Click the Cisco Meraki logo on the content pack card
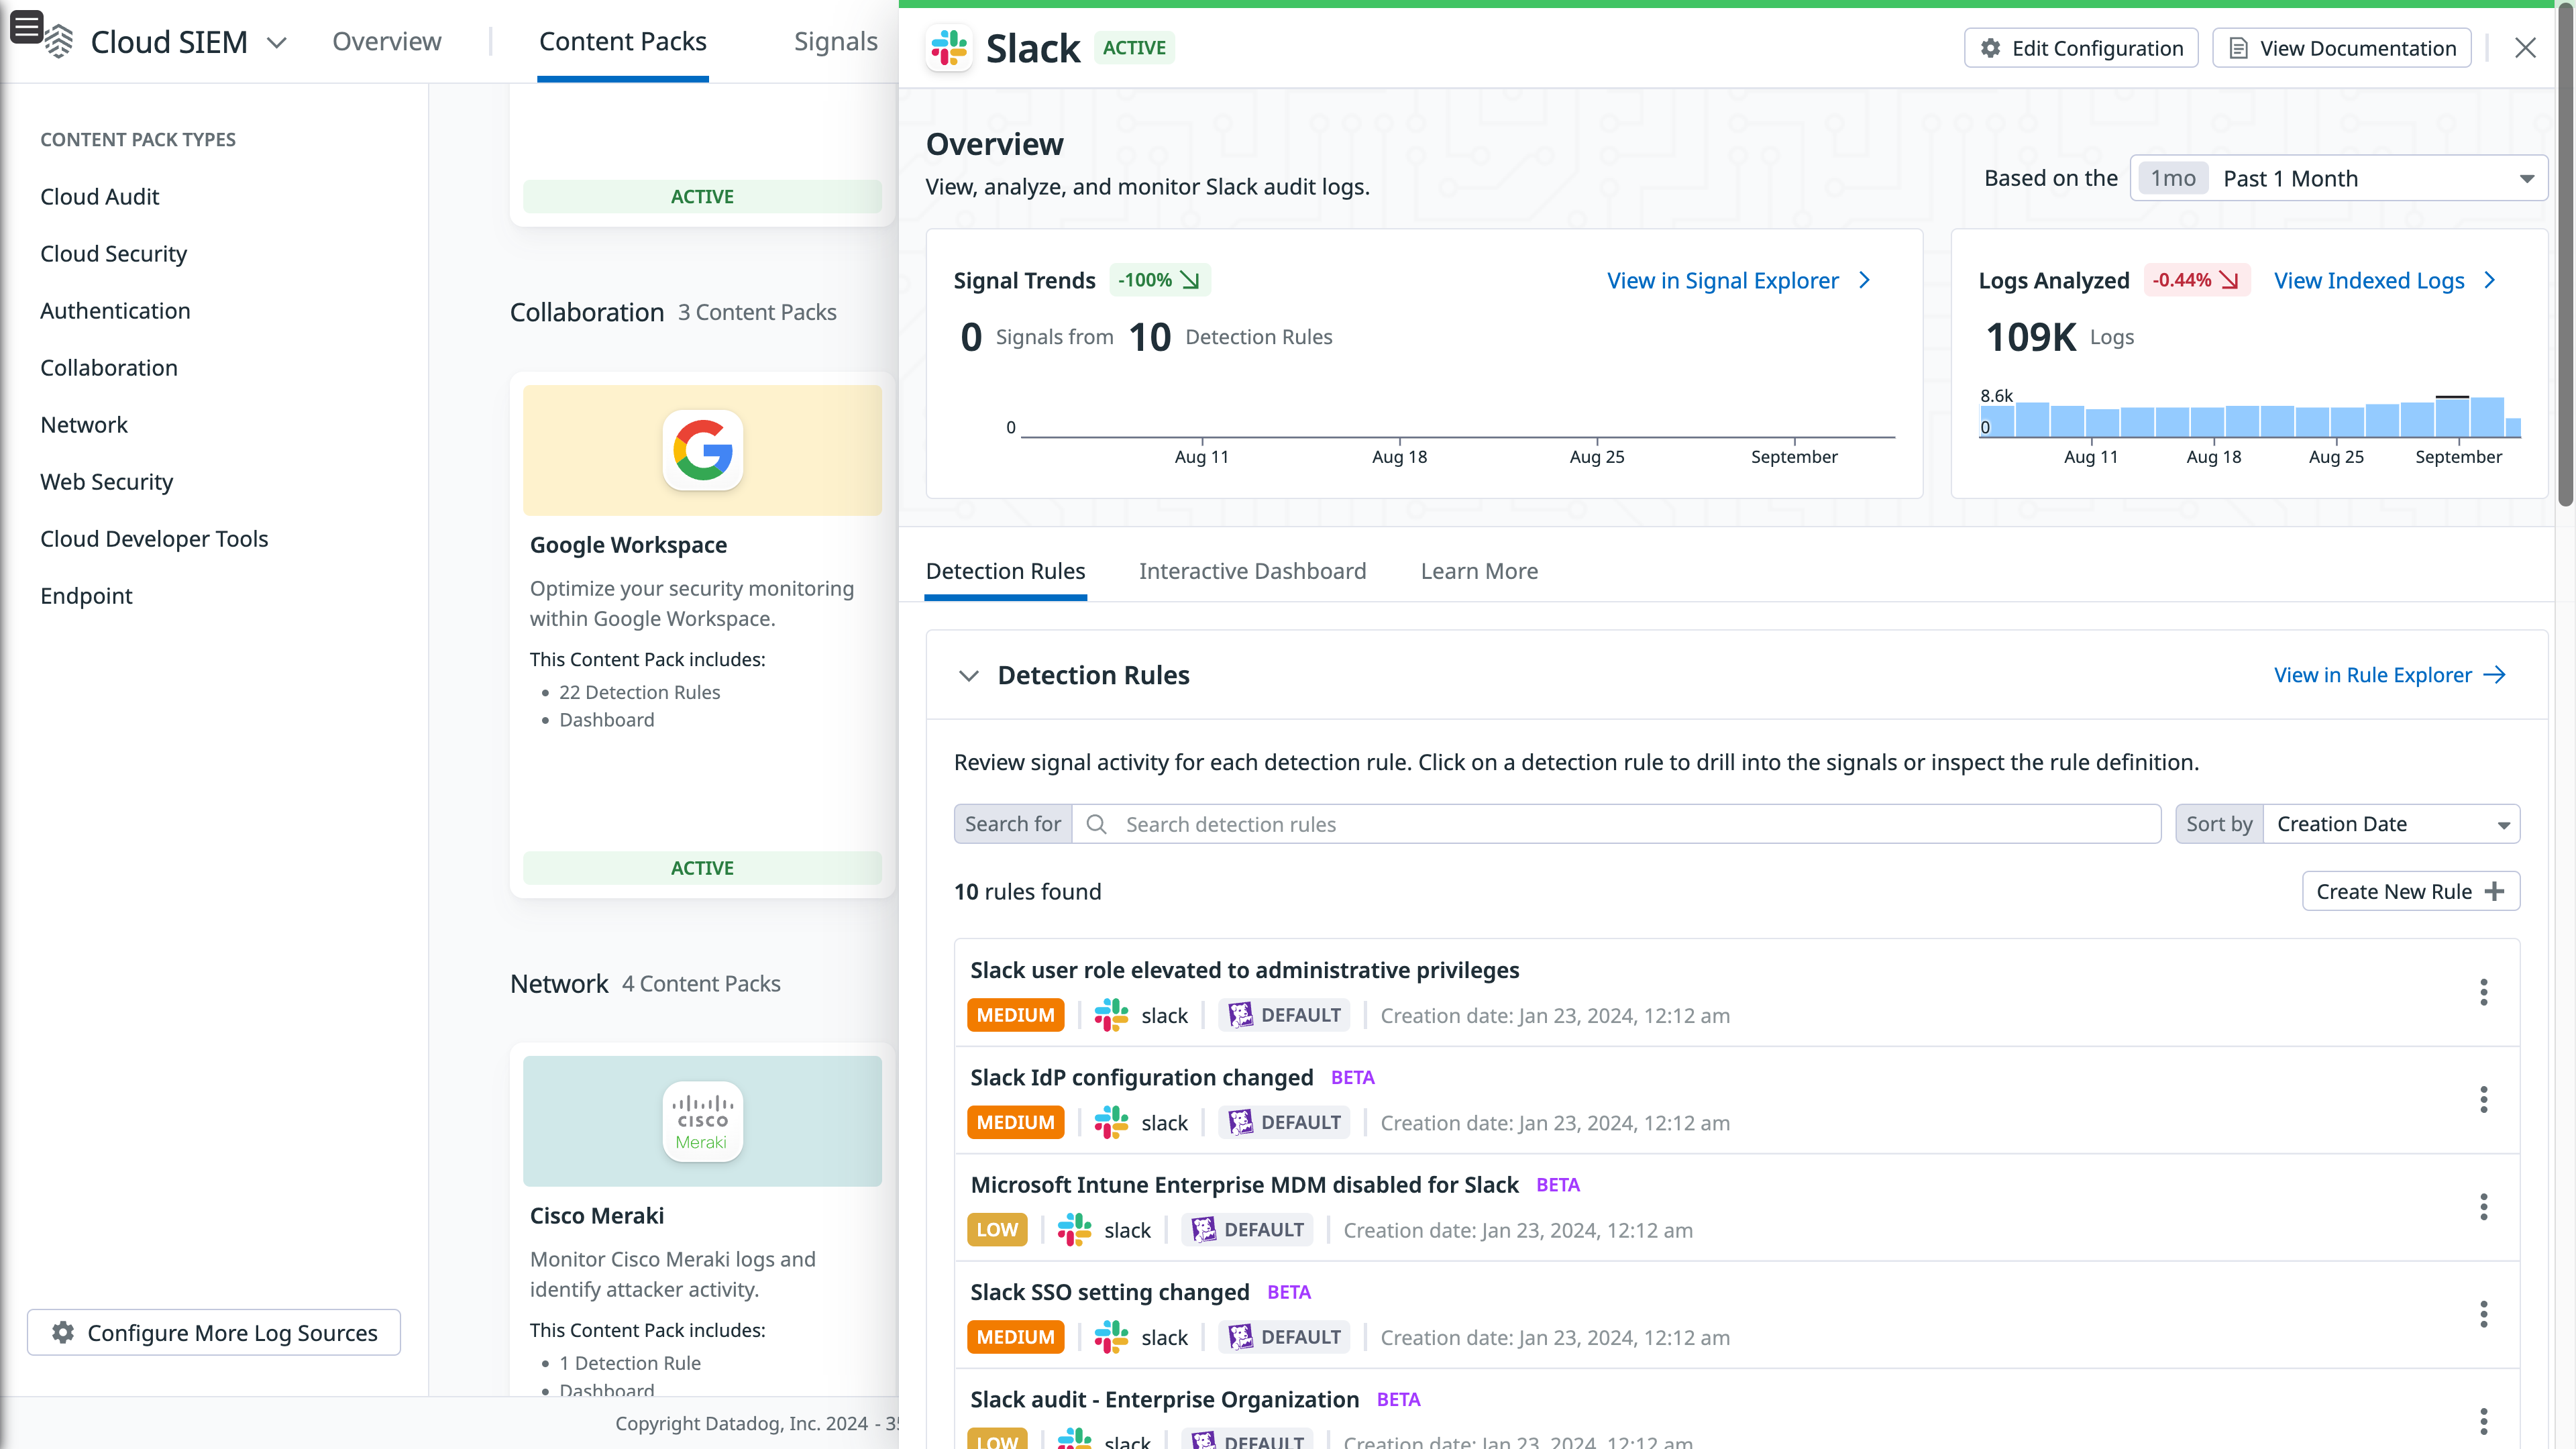 pos(702,1120)
